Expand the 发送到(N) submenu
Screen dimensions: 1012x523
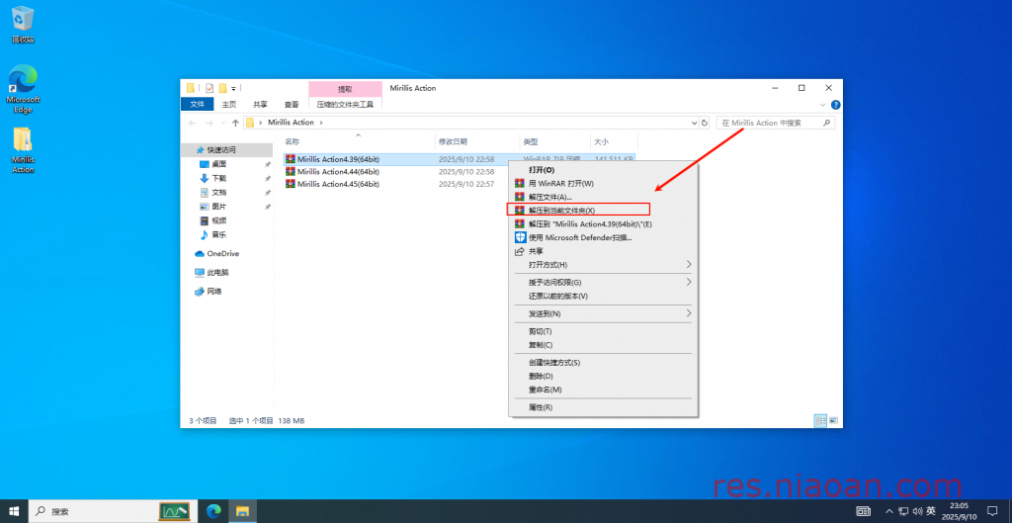(689, 313)
